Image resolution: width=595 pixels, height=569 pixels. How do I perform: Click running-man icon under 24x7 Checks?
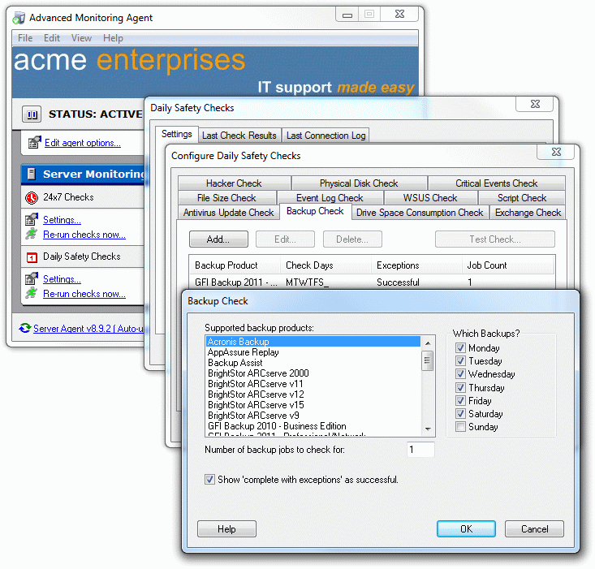point(32,234)
